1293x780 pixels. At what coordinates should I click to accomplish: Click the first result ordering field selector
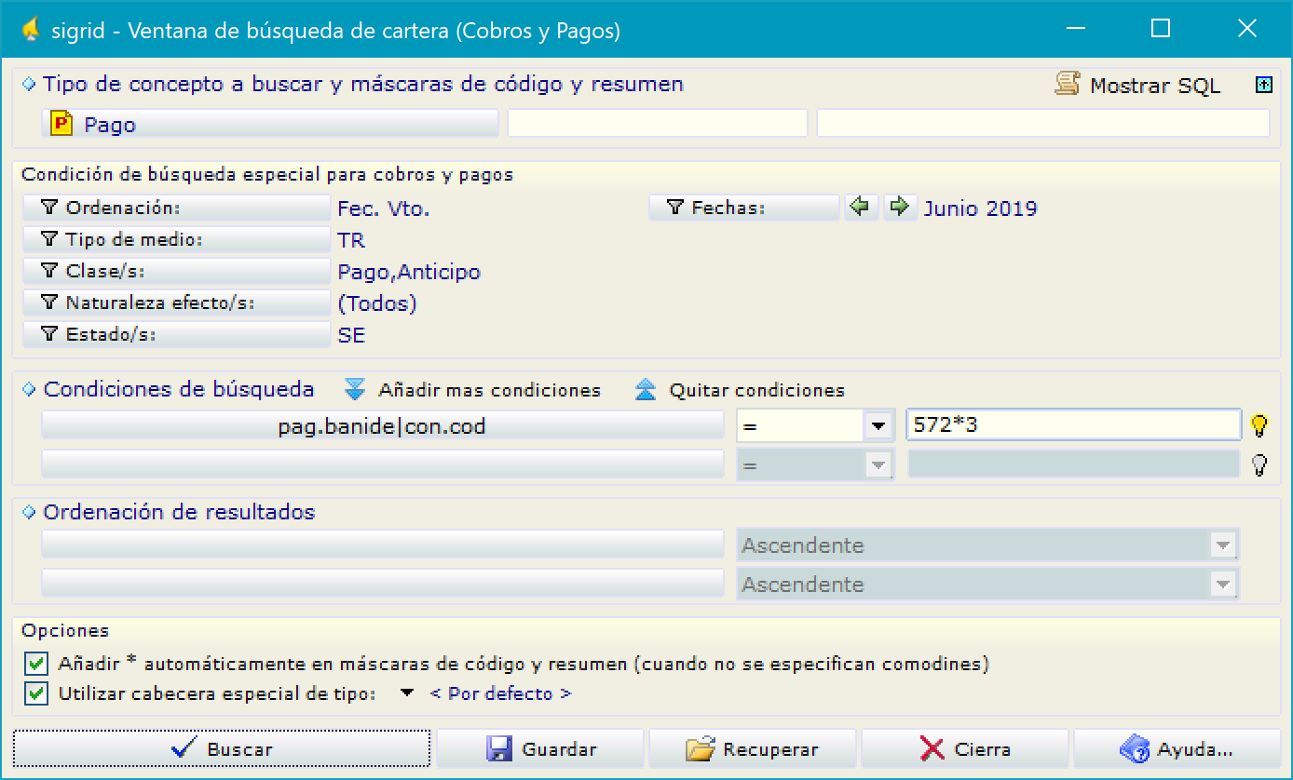pyautogui.click(x=383, y=545)
